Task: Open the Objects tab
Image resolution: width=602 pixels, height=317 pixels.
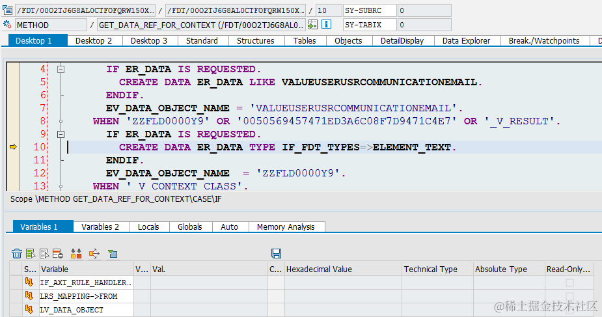Action: coord(349,40)
